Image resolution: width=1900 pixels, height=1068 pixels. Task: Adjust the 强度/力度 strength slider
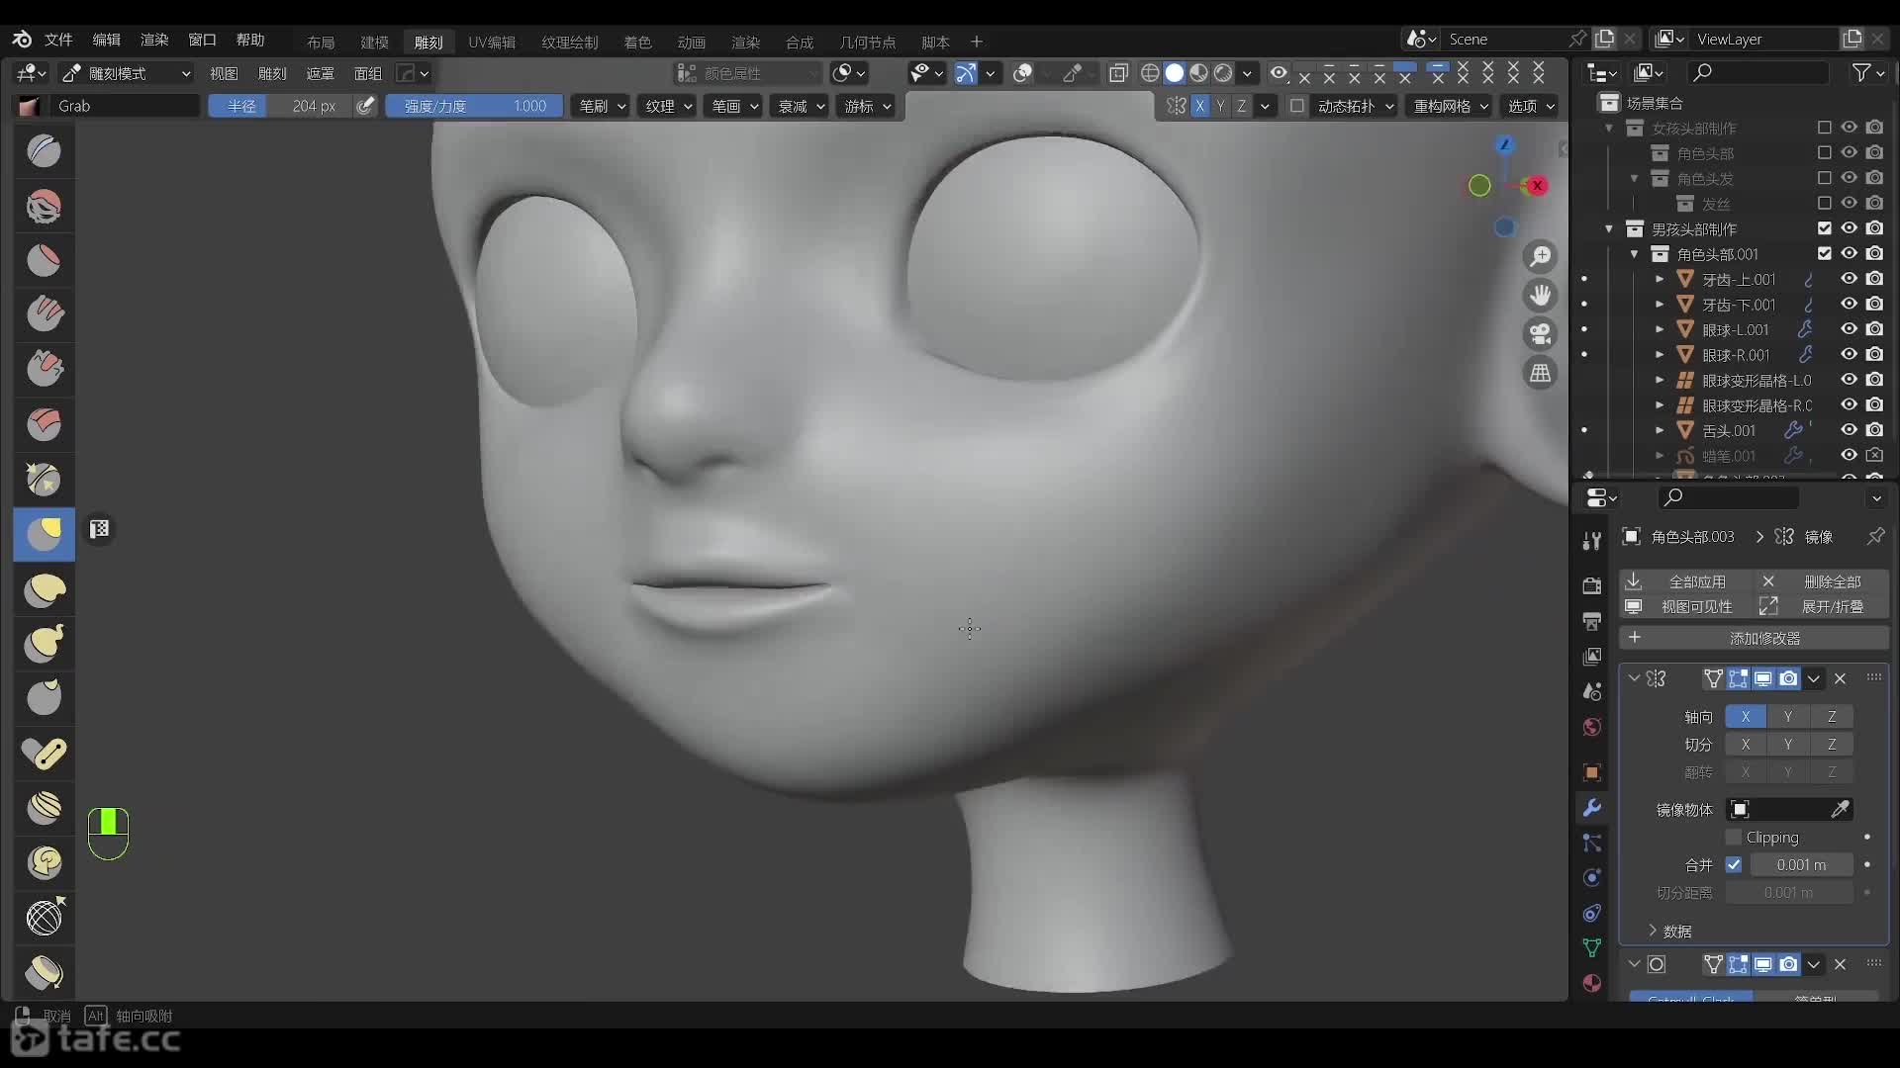(x=474, y=106)
